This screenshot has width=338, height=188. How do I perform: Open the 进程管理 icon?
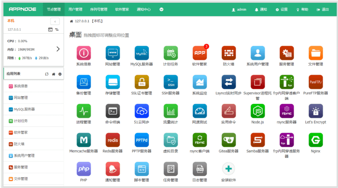pos(84,111)
